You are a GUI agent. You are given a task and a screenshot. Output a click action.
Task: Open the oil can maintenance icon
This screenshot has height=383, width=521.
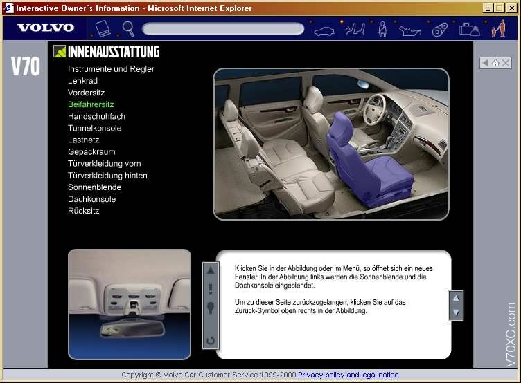[x=410, y=31]
